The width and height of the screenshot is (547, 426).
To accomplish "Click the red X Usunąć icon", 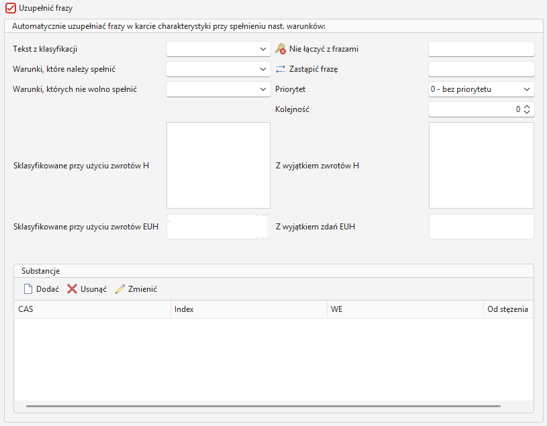I will pos(72,289).
